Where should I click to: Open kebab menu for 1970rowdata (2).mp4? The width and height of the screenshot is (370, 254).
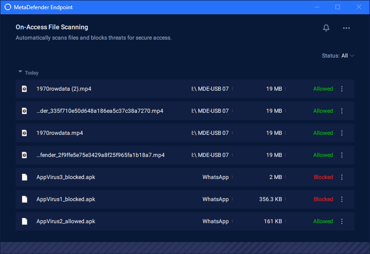click(342, 89)
